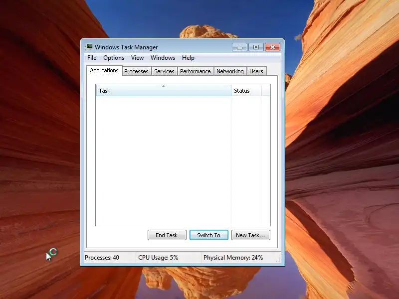Open the File menu
Viewport: 399px width, 299px height.
pos(92,58)
